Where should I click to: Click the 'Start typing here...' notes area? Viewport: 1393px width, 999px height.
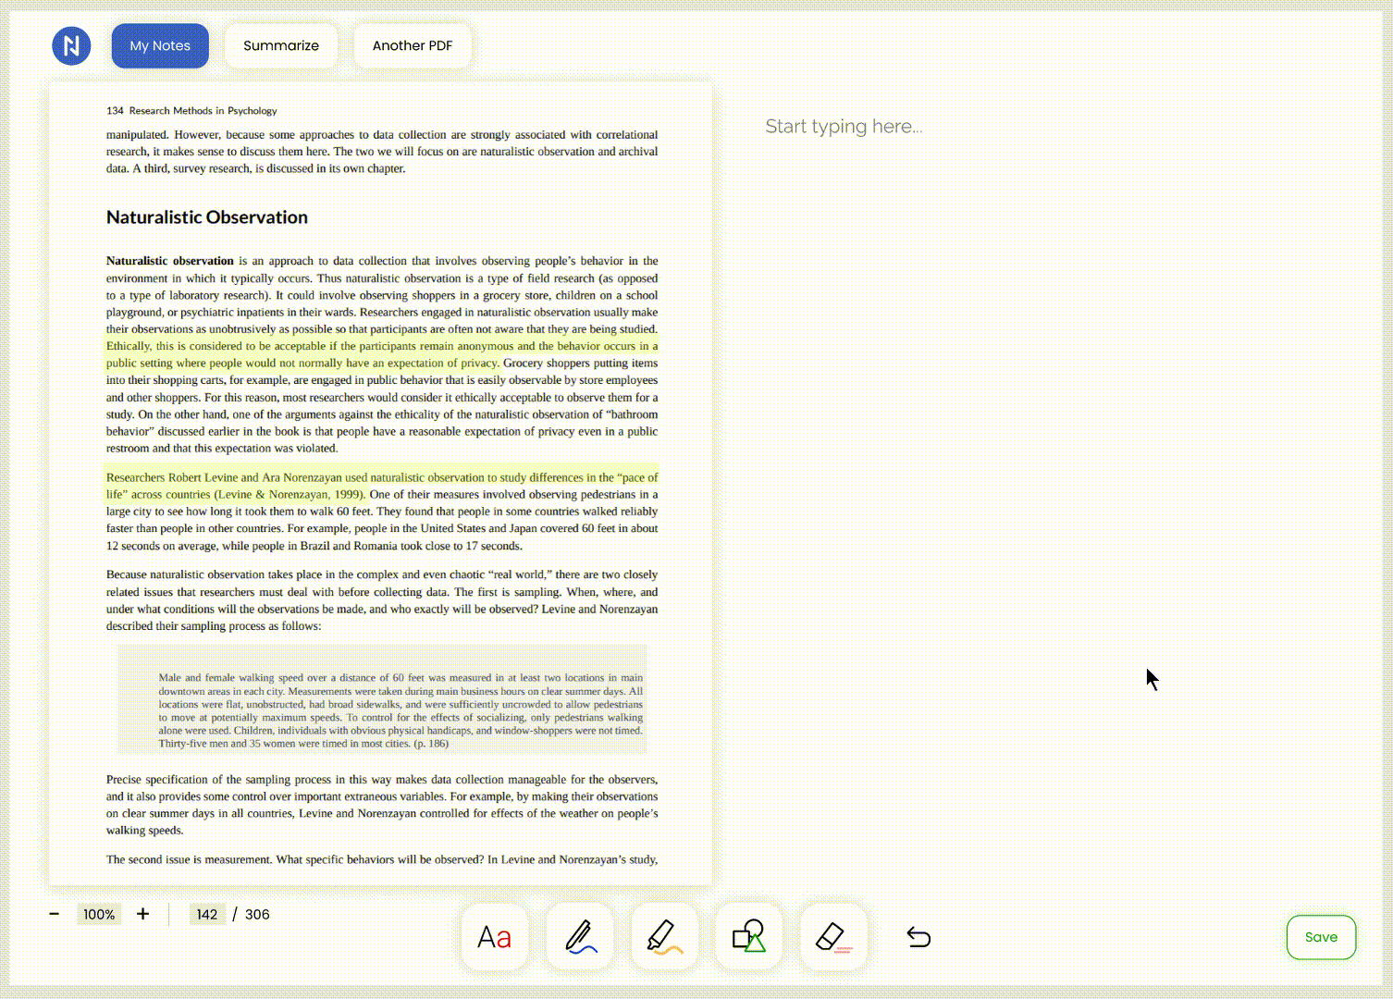[x=844, y=127]
